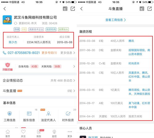Viewport: 154px width, 138px height.
Task: Tap the 存续 status tag
Action: 17,29
